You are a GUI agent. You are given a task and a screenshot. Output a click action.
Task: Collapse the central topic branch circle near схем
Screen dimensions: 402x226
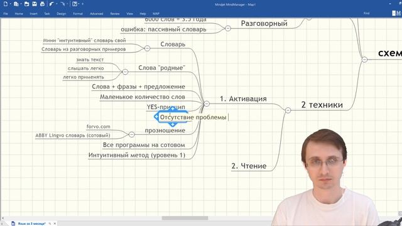pyautogui.click(x=364, y=60)
